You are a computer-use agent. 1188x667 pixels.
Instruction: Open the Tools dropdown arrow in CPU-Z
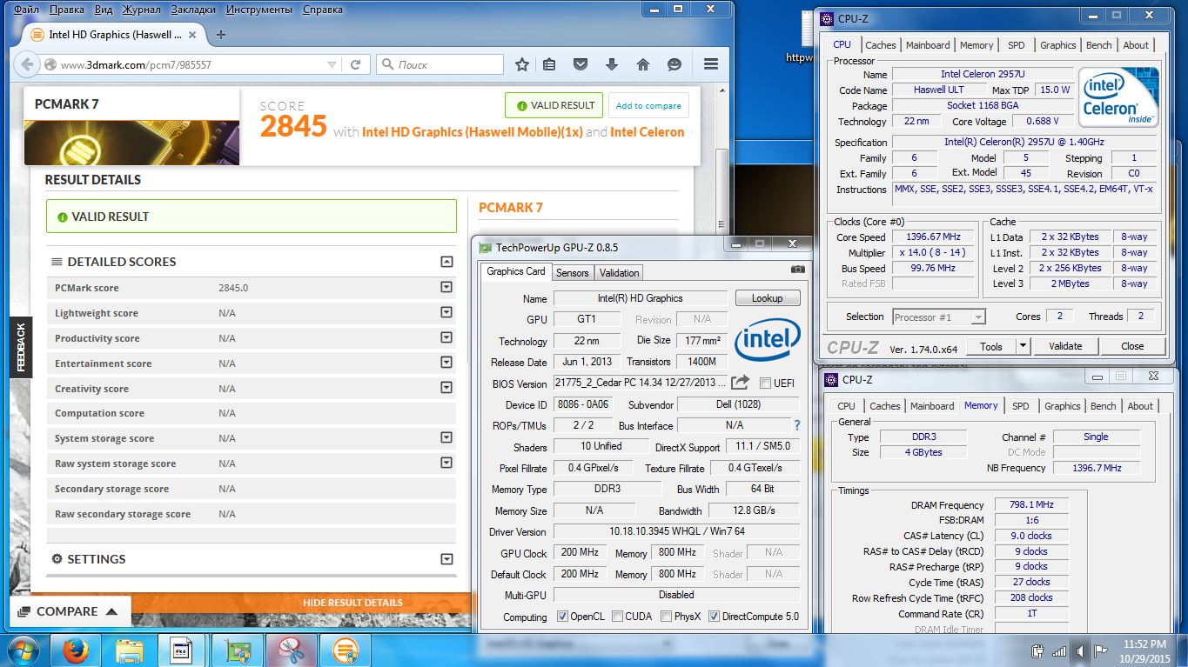pyautogui.click(x=1023, y=346)
